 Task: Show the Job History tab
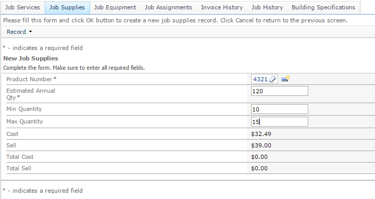pos(267,7)
